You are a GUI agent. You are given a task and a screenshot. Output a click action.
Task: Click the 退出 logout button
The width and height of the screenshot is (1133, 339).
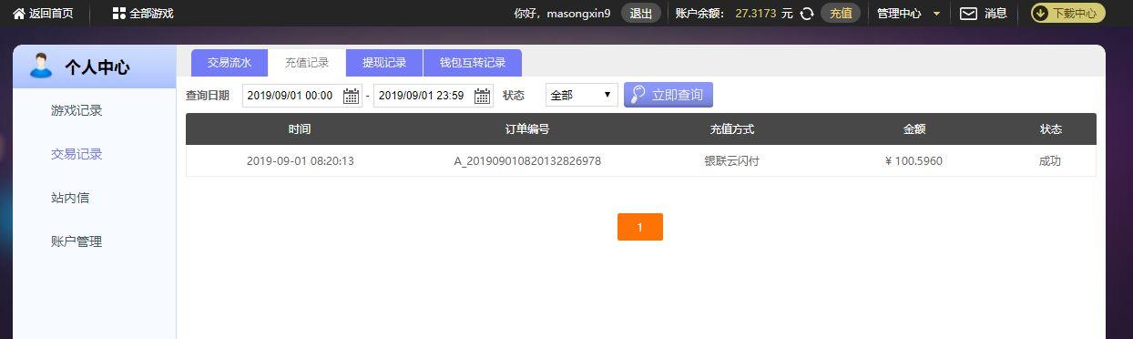tap(641, 14)
